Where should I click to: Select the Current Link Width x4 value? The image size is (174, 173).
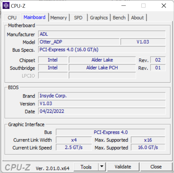click(74, 140)
